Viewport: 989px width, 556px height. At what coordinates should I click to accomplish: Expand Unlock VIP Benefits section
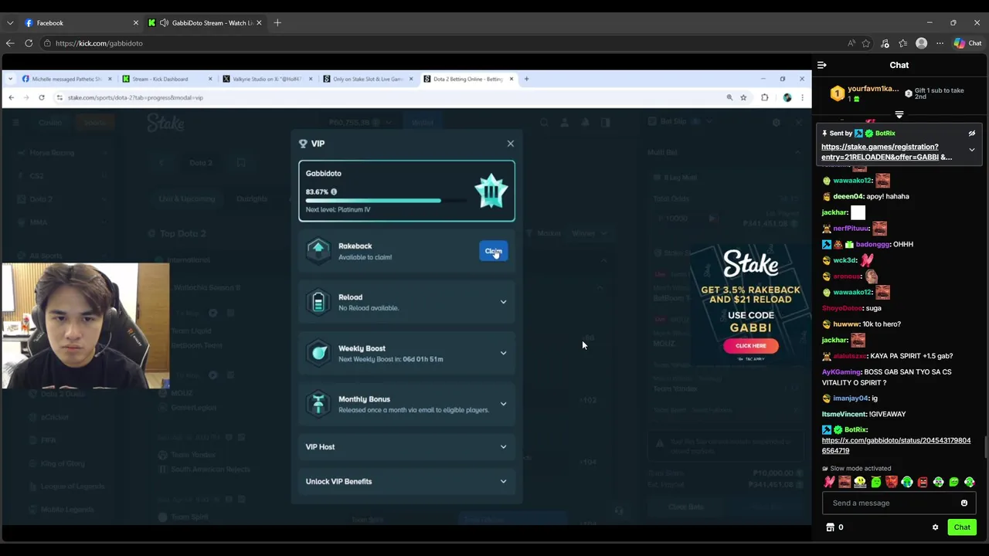(406, 481)
